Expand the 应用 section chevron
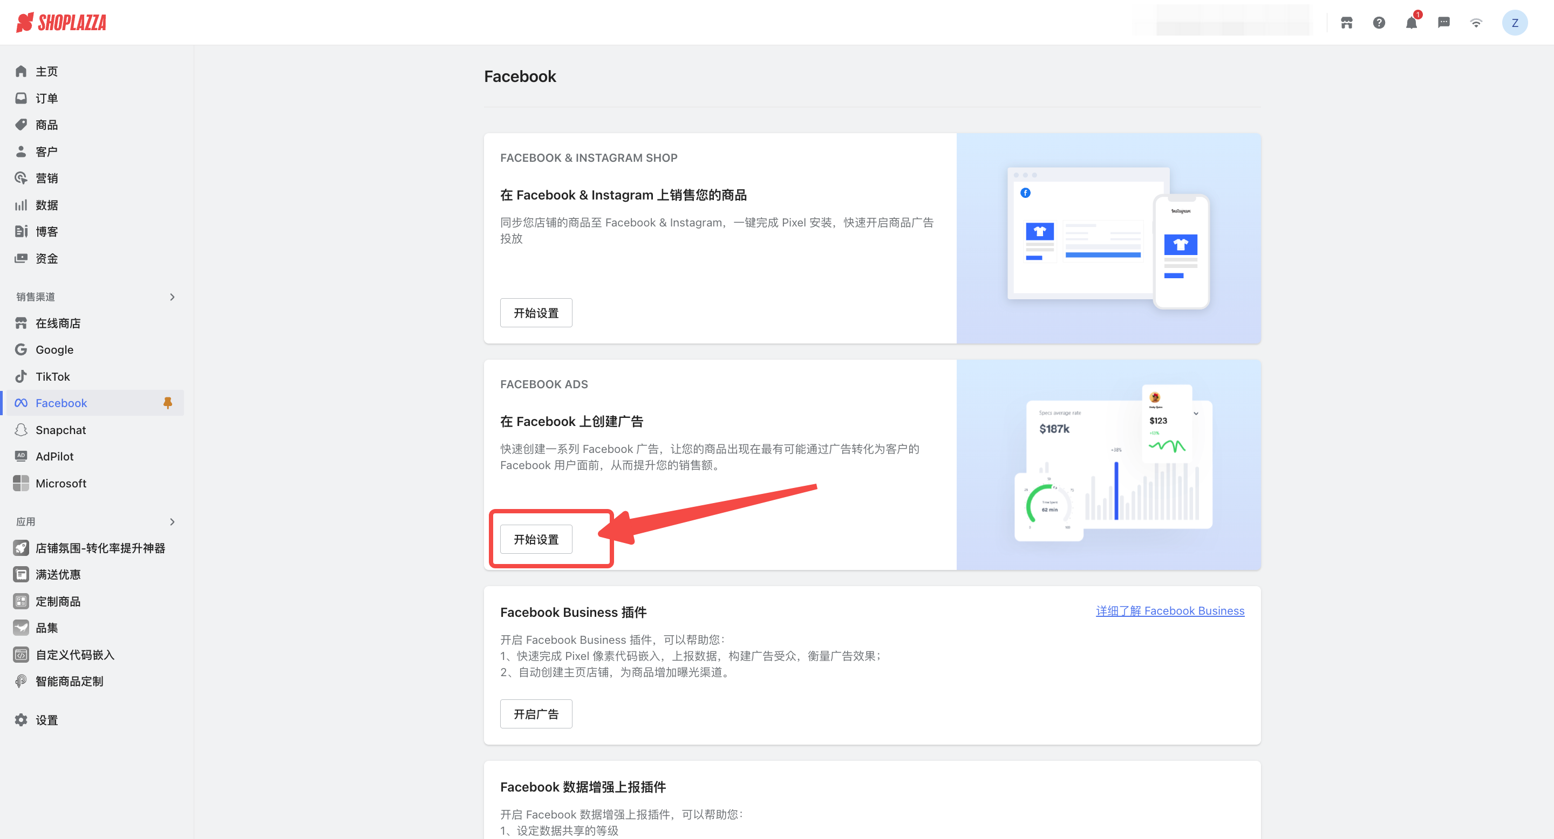This screenshot has height=839, width=1554. click(172, 521)
